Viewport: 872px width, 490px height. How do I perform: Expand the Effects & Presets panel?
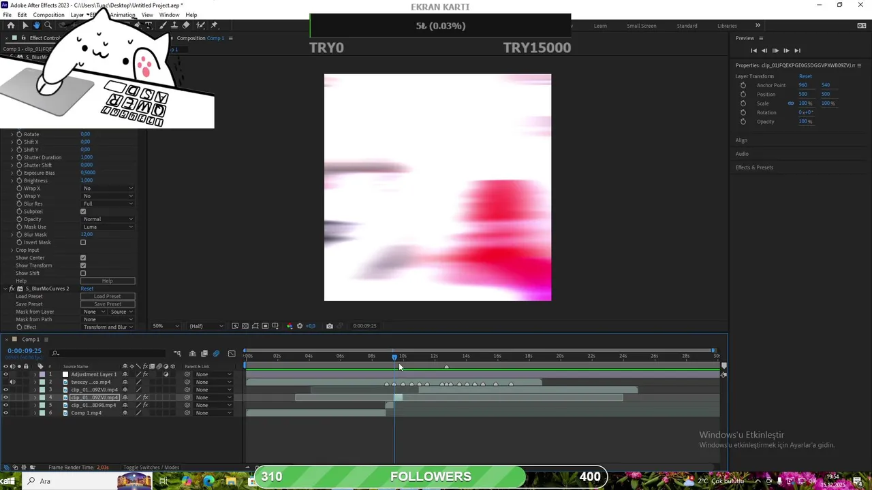[754, 167]
